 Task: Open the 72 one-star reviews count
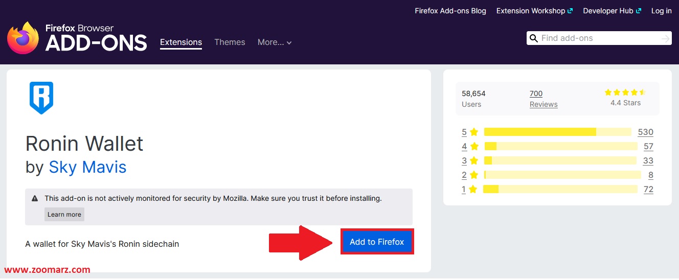(x=648, y=189)
